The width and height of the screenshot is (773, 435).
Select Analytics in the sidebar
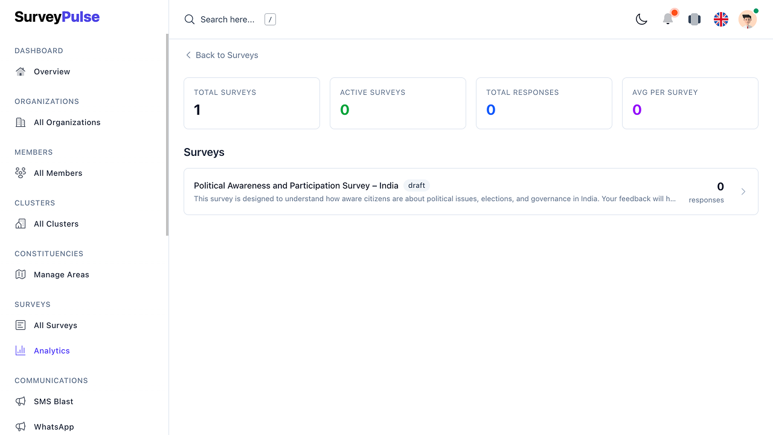point(51,350)
